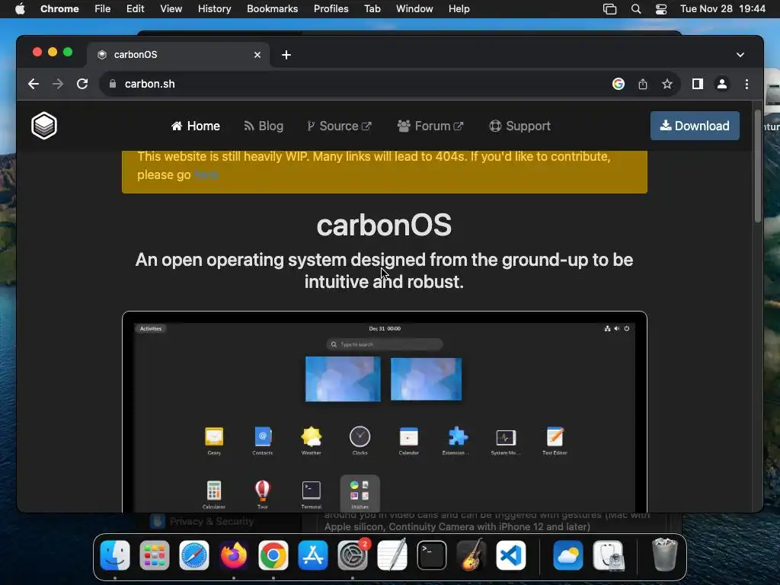Open the Chrome profile avatar
780x585 pixels.
[722, 84]
